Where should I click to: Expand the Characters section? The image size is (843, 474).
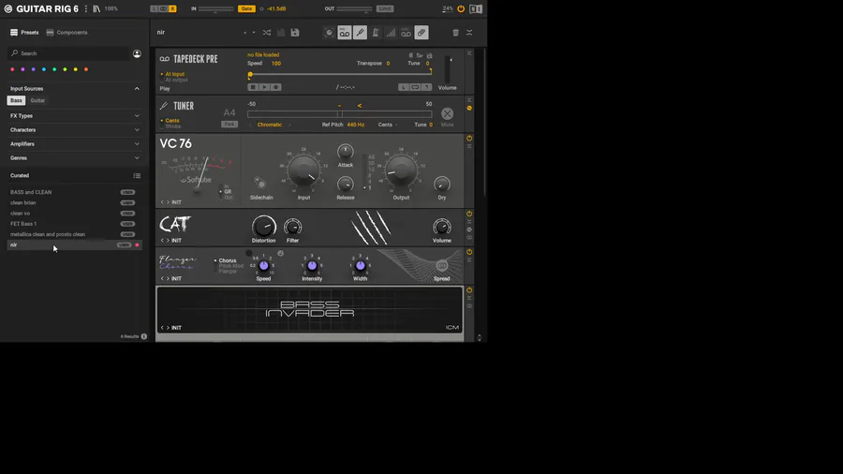point(137,130)
